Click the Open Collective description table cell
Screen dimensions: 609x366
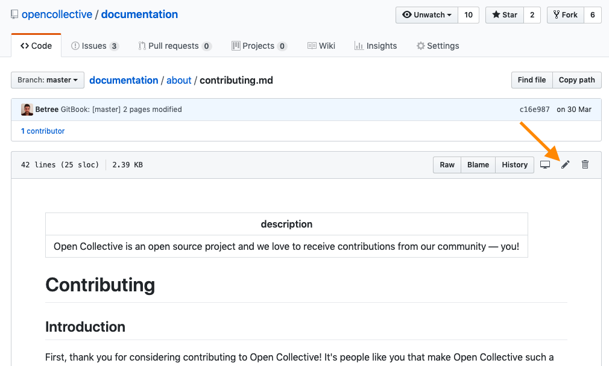(x=286, y=246)
